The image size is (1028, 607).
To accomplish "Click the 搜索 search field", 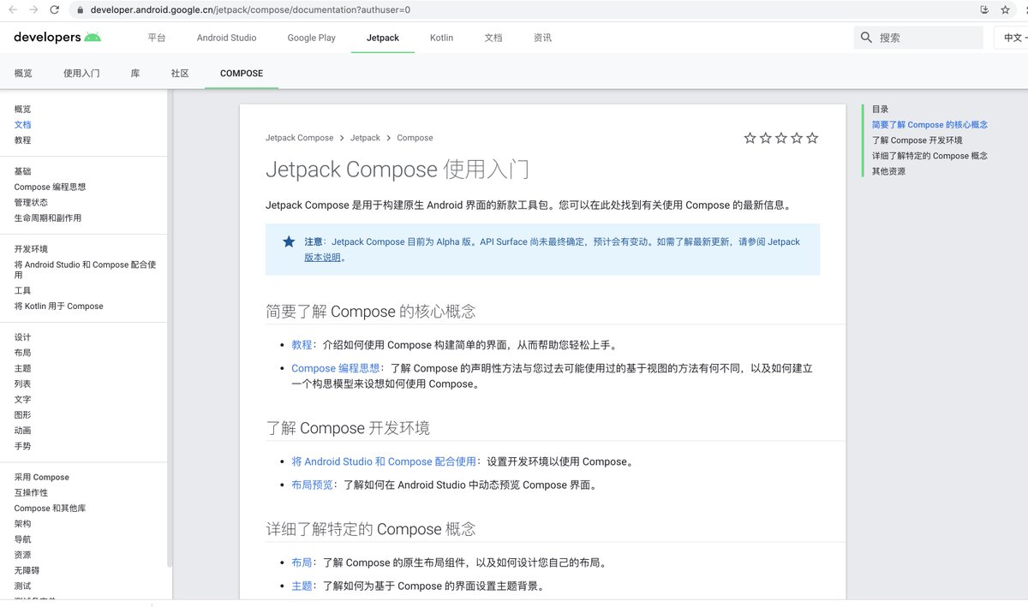I will (918, 38).
